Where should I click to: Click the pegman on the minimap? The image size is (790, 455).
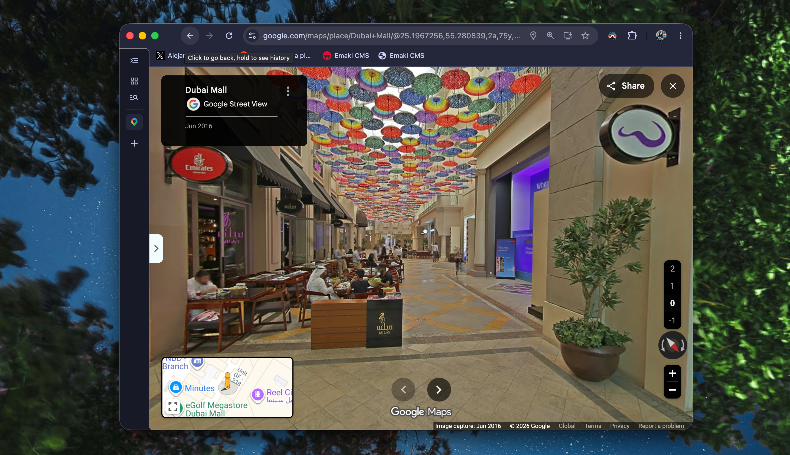pos(228,381)
